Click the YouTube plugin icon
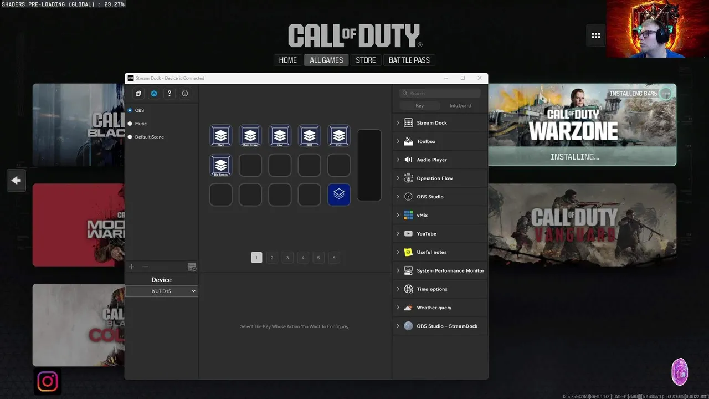This screenshot has width=709, height=399. tap(408, 233)
